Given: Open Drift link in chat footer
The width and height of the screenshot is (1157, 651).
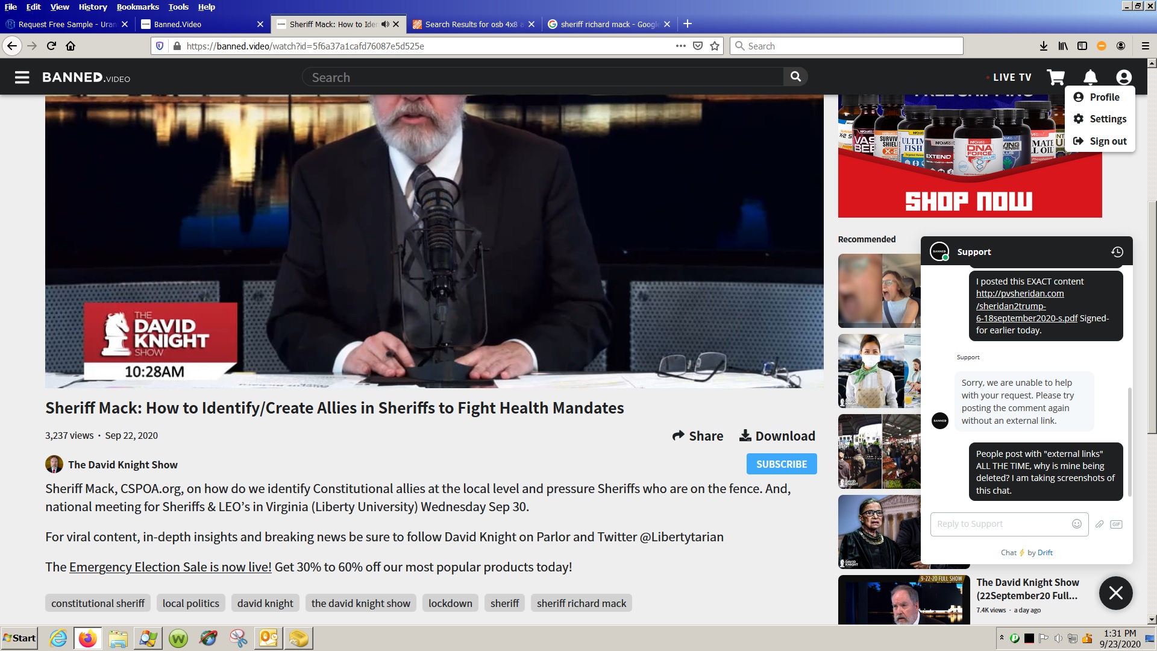Looking at the screenshot, I should [x=1045, y=553].
